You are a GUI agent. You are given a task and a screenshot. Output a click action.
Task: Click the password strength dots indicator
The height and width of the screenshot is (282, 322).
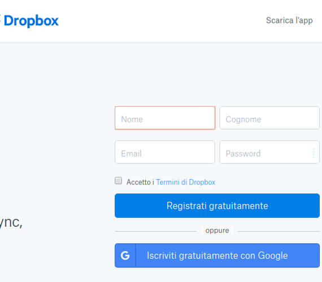point(314,153)
